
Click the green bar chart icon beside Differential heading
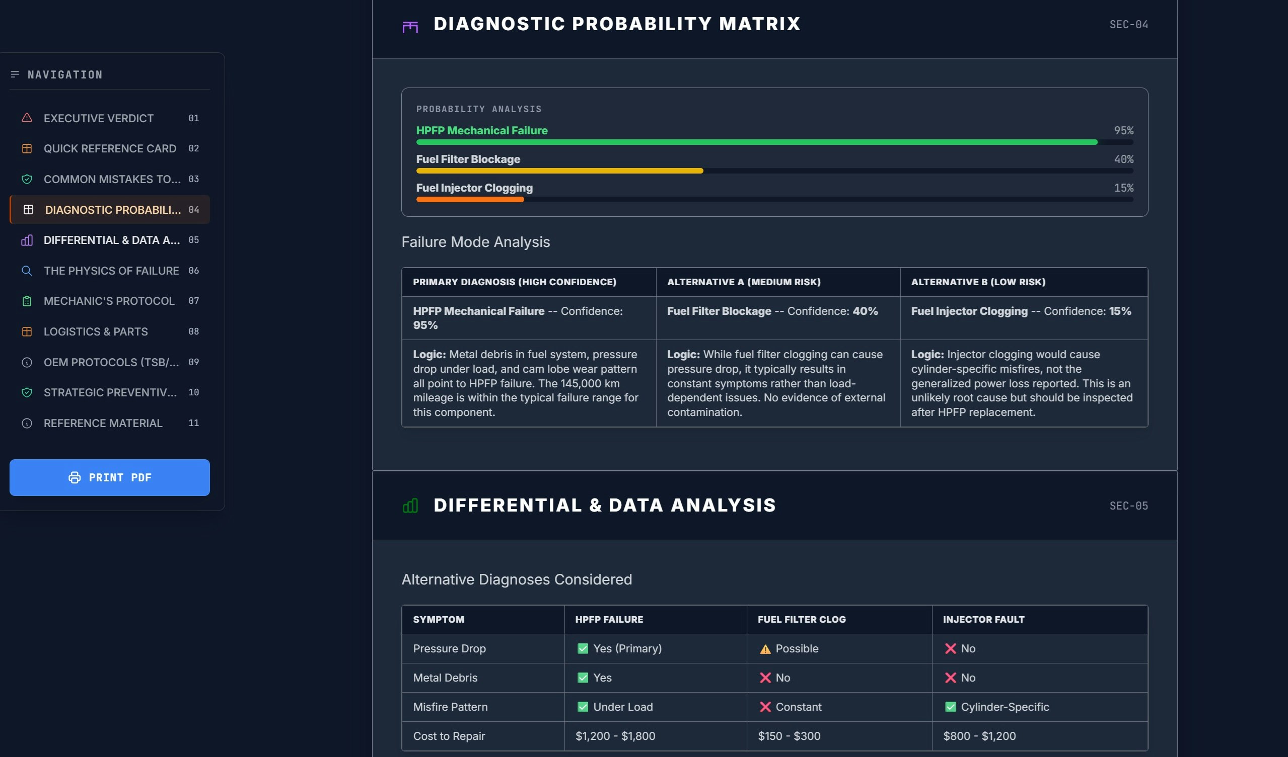(410, 506)
